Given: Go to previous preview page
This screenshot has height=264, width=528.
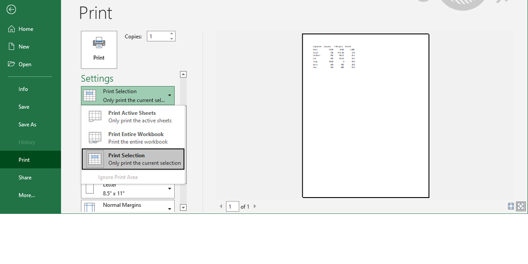Looking at the screenshot, I should click(221, 206).
